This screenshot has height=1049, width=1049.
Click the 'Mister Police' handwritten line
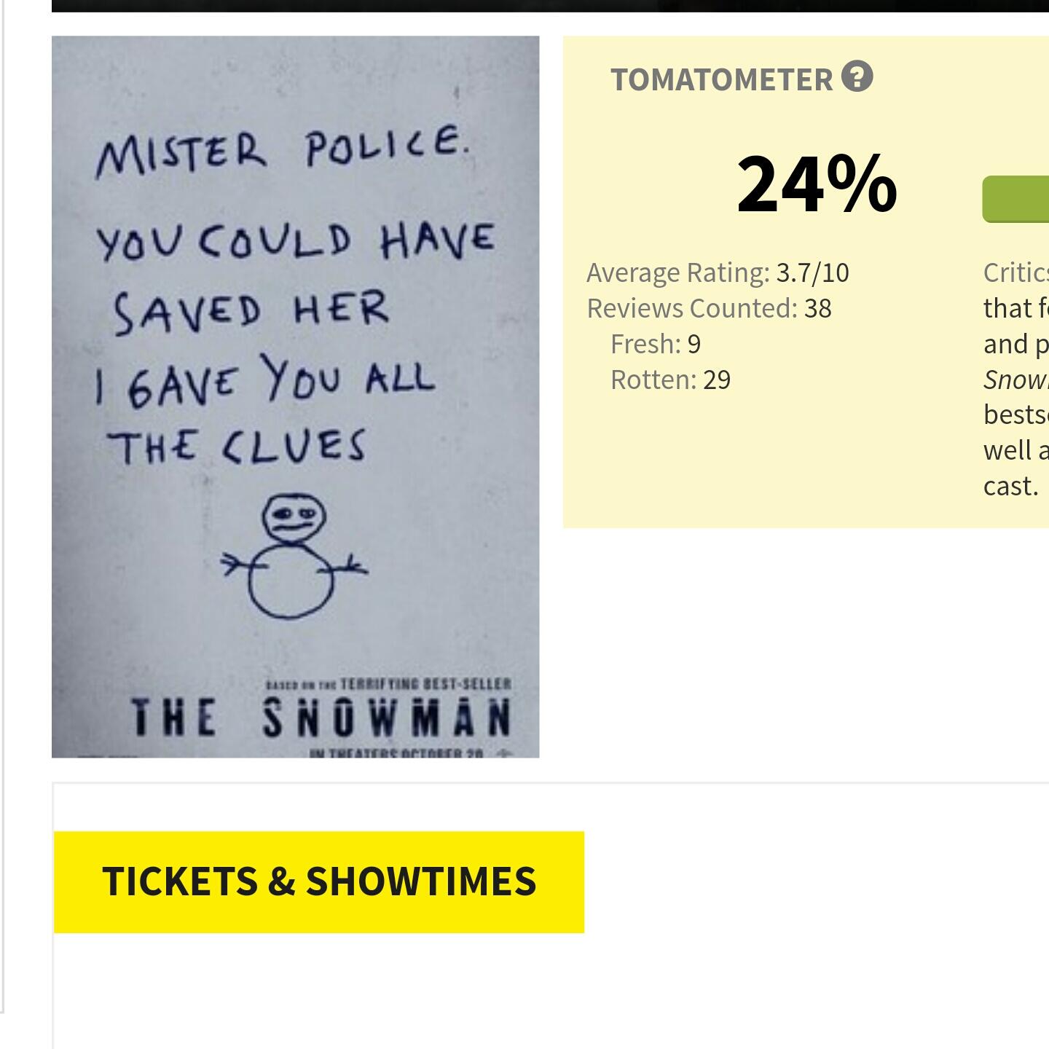pos(280,151)
